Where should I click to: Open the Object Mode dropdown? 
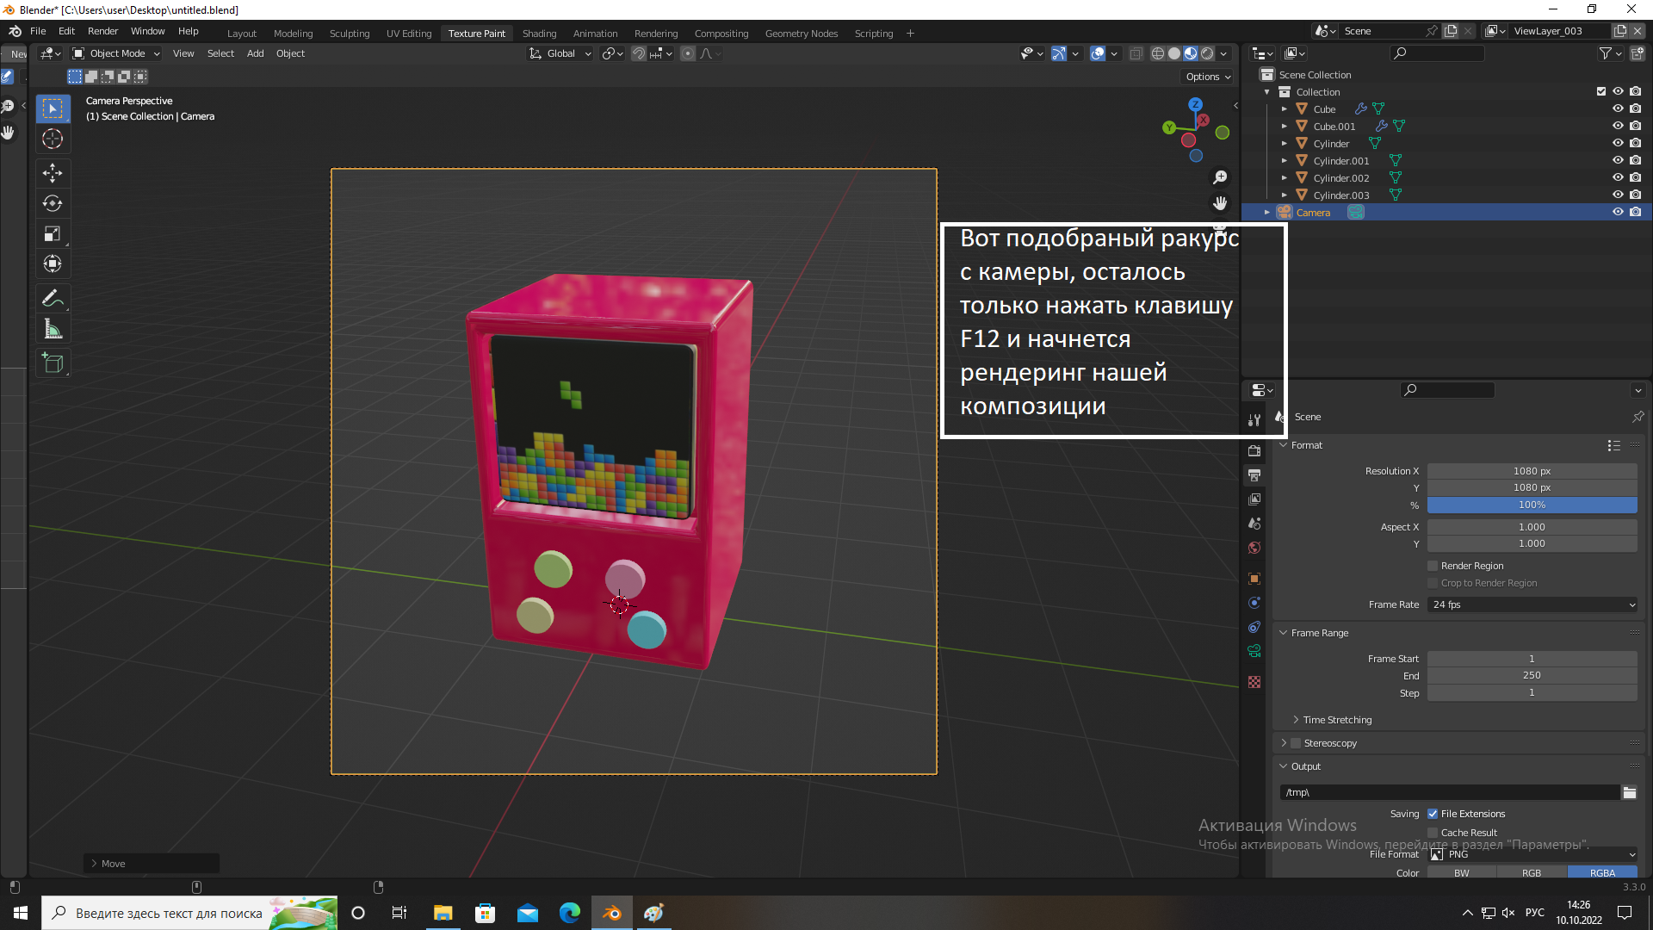(116, 53)
